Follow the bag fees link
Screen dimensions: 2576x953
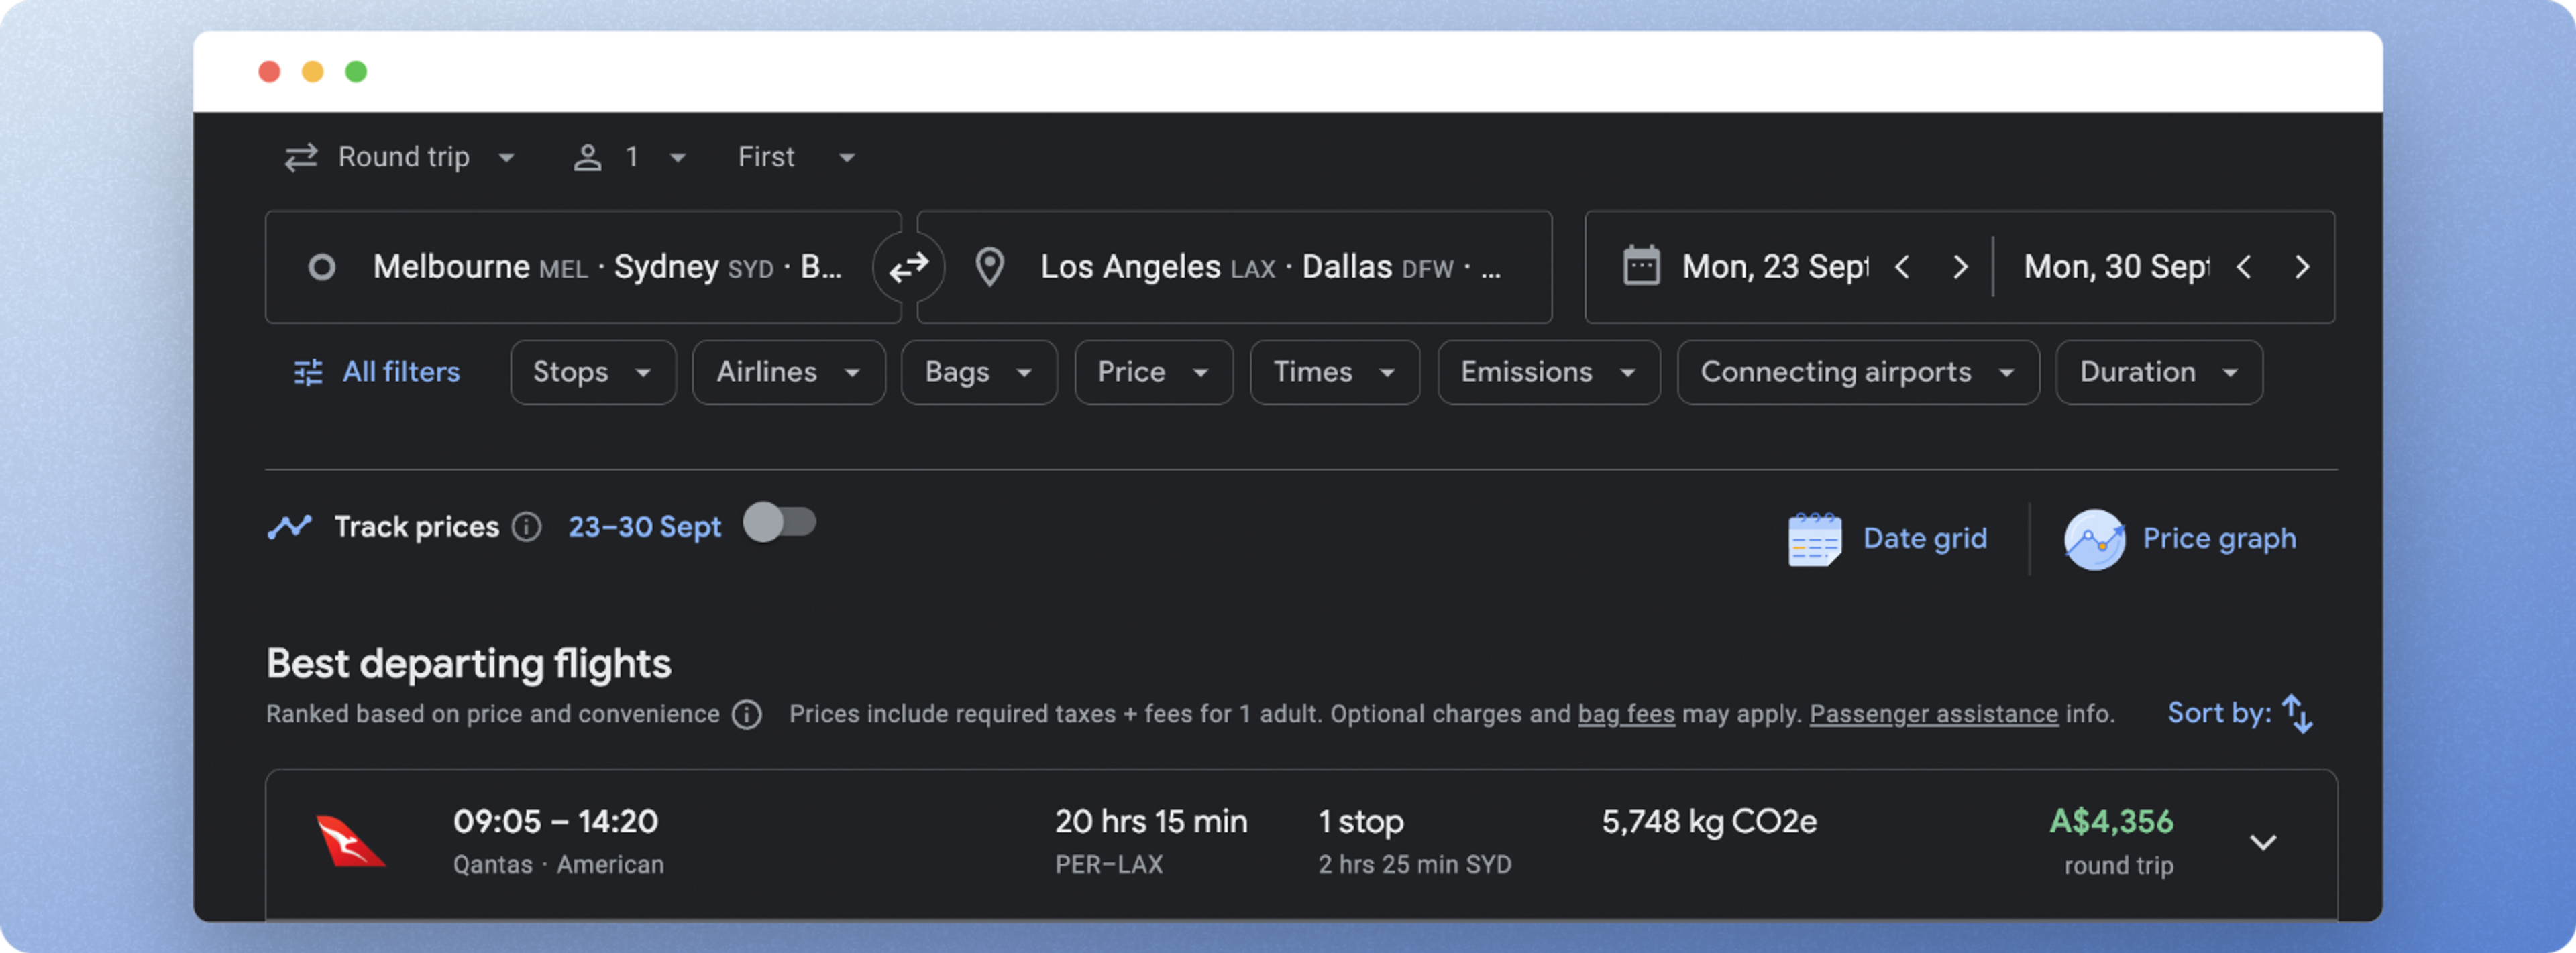coord(1626,714)
